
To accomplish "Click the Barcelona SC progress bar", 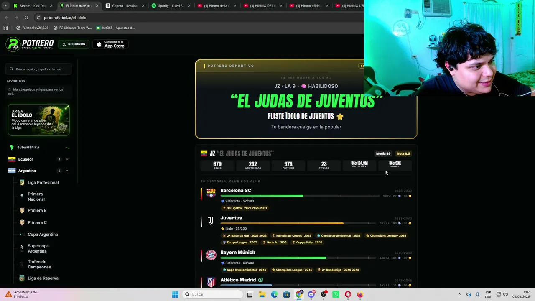I will (x=300, y=196).
